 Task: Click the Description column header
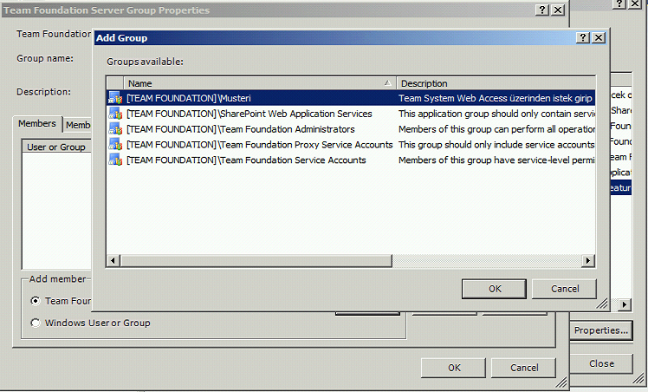point(496,83)
